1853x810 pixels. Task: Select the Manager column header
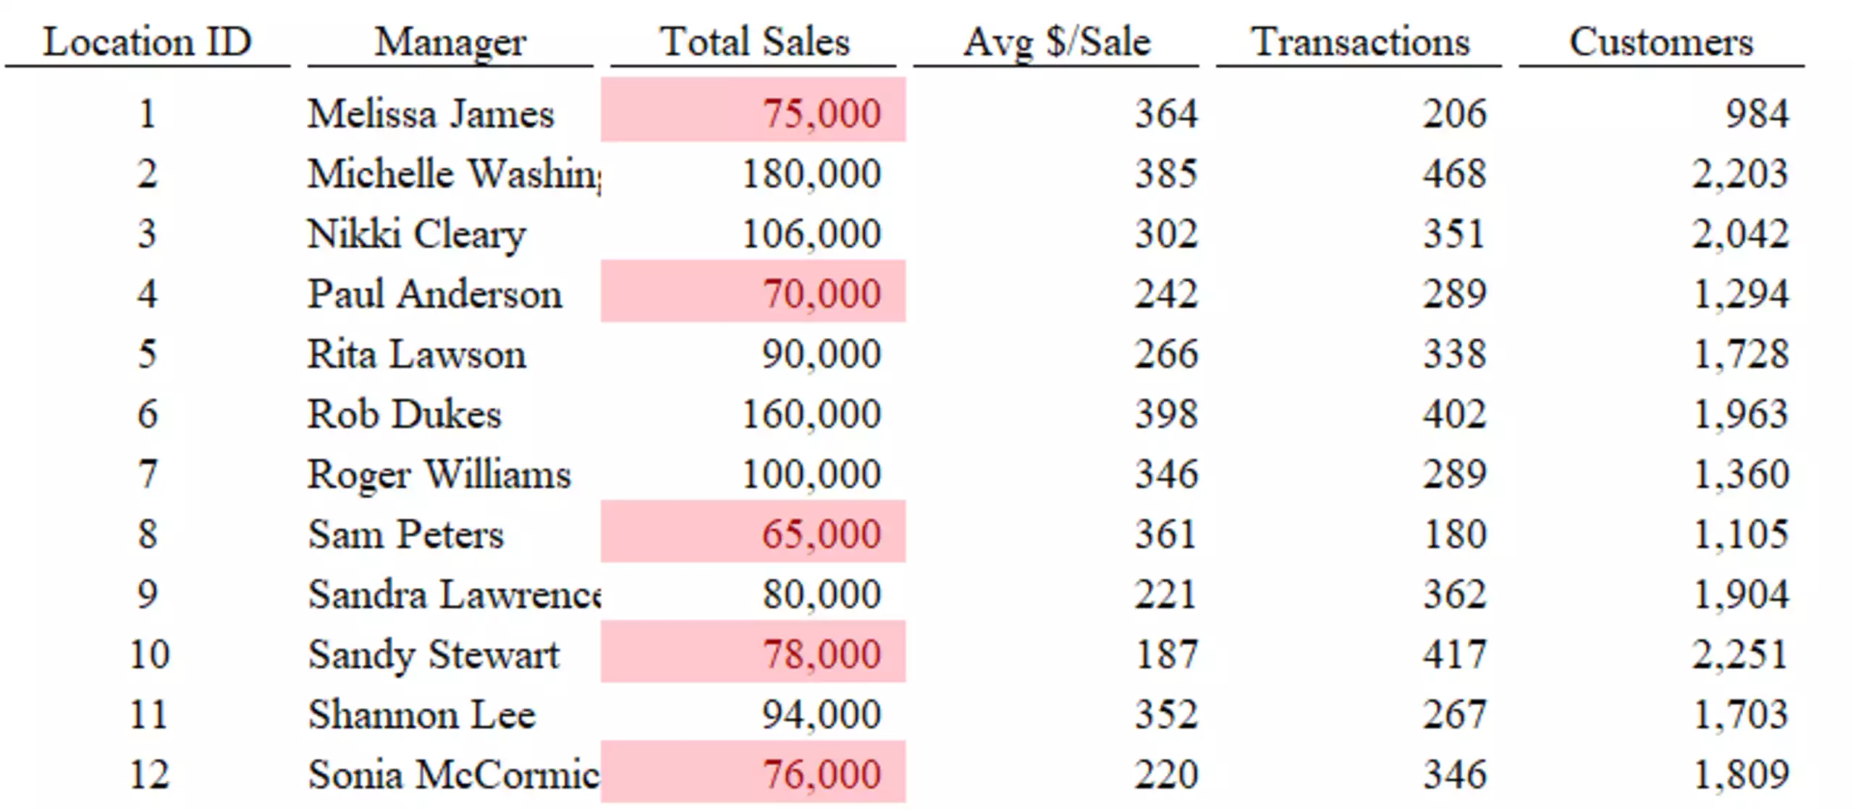click(450, 41)
